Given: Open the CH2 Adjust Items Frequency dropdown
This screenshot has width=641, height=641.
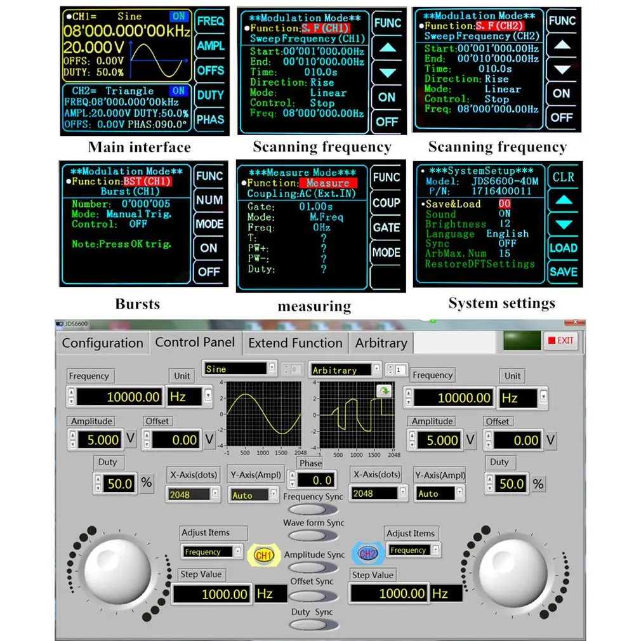Looking at the screenshot, I should pos(436,550).
